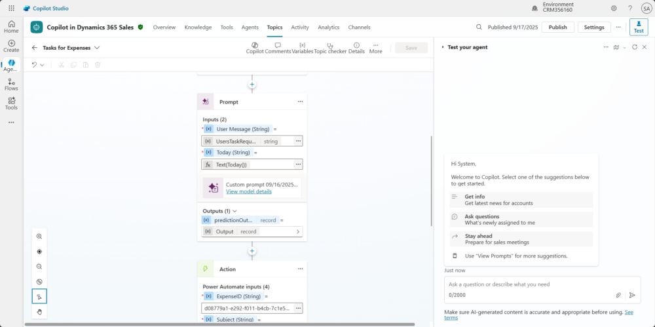Refresh the test agent conversation
Screen dimensions: 655x327
[634, 47]
